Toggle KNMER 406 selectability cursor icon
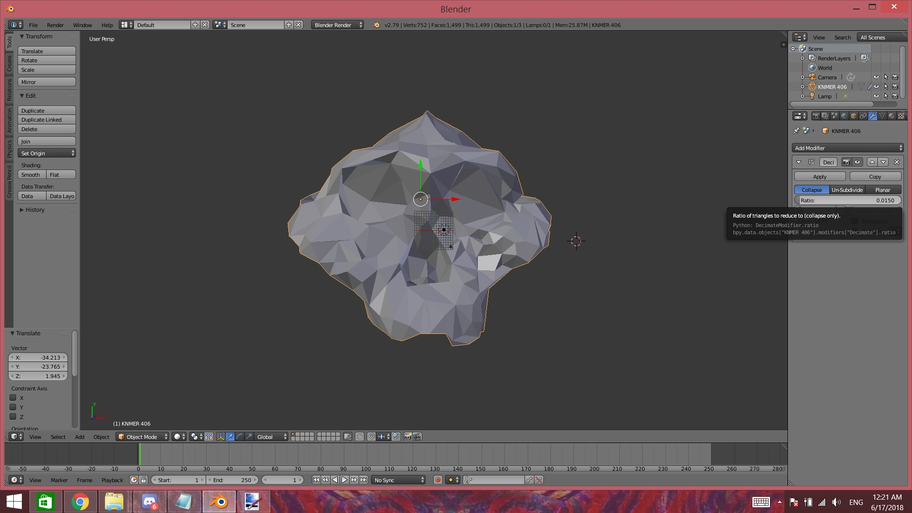The height and width of the screenshot is (513, 912). [x=886, y=86]
